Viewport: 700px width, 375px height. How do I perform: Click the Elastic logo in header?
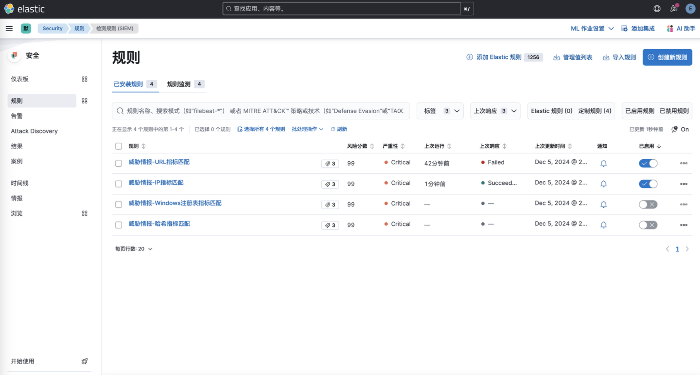coord(24,9)
